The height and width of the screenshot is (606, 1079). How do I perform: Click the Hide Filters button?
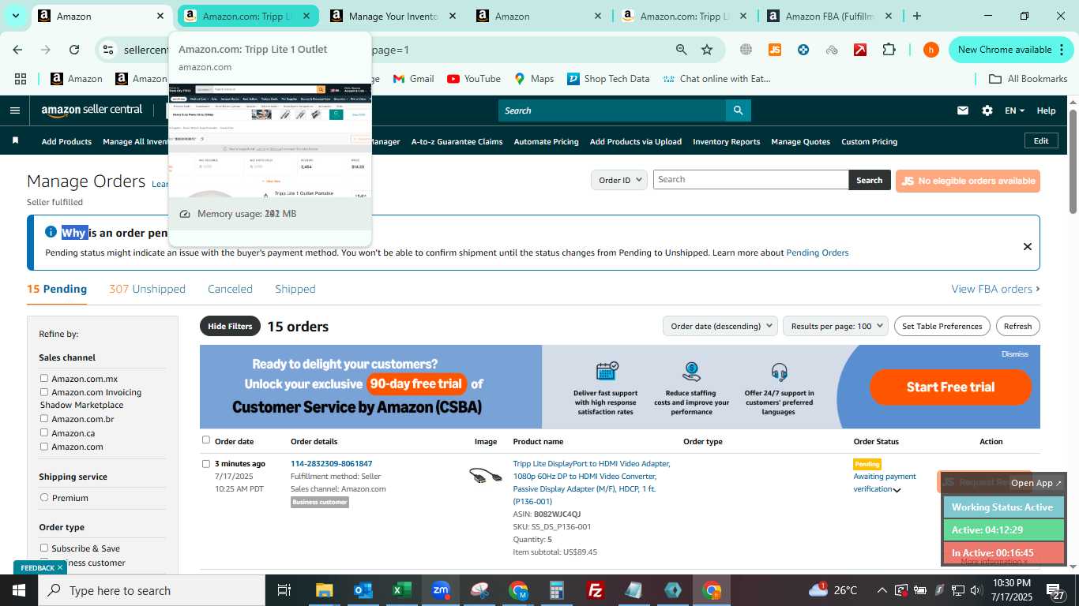pos(230,326)
